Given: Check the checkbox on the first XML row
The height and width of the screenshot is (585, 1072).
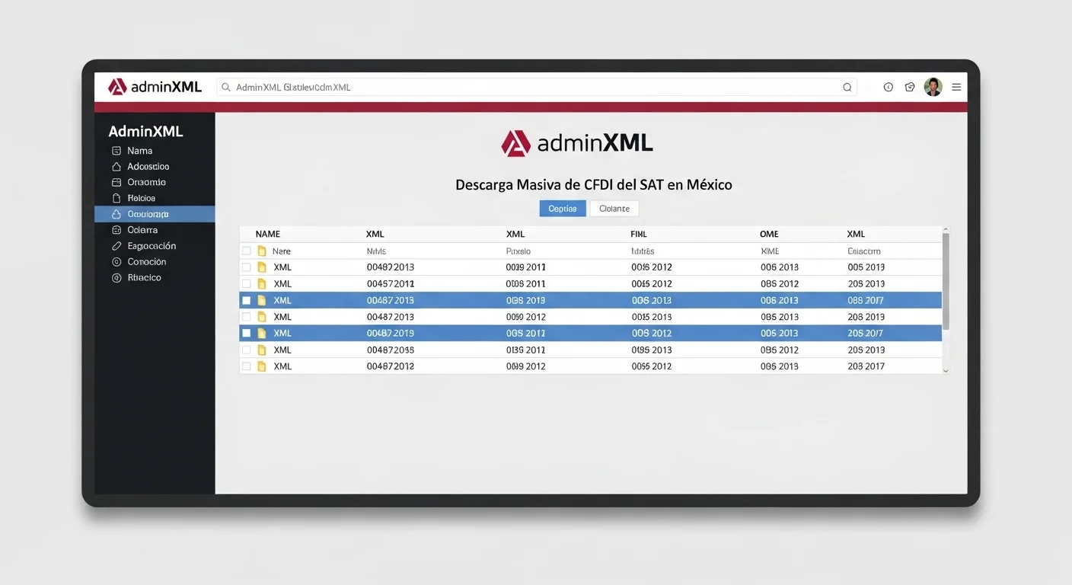Looking at the screenshot, I should [246, 267].
